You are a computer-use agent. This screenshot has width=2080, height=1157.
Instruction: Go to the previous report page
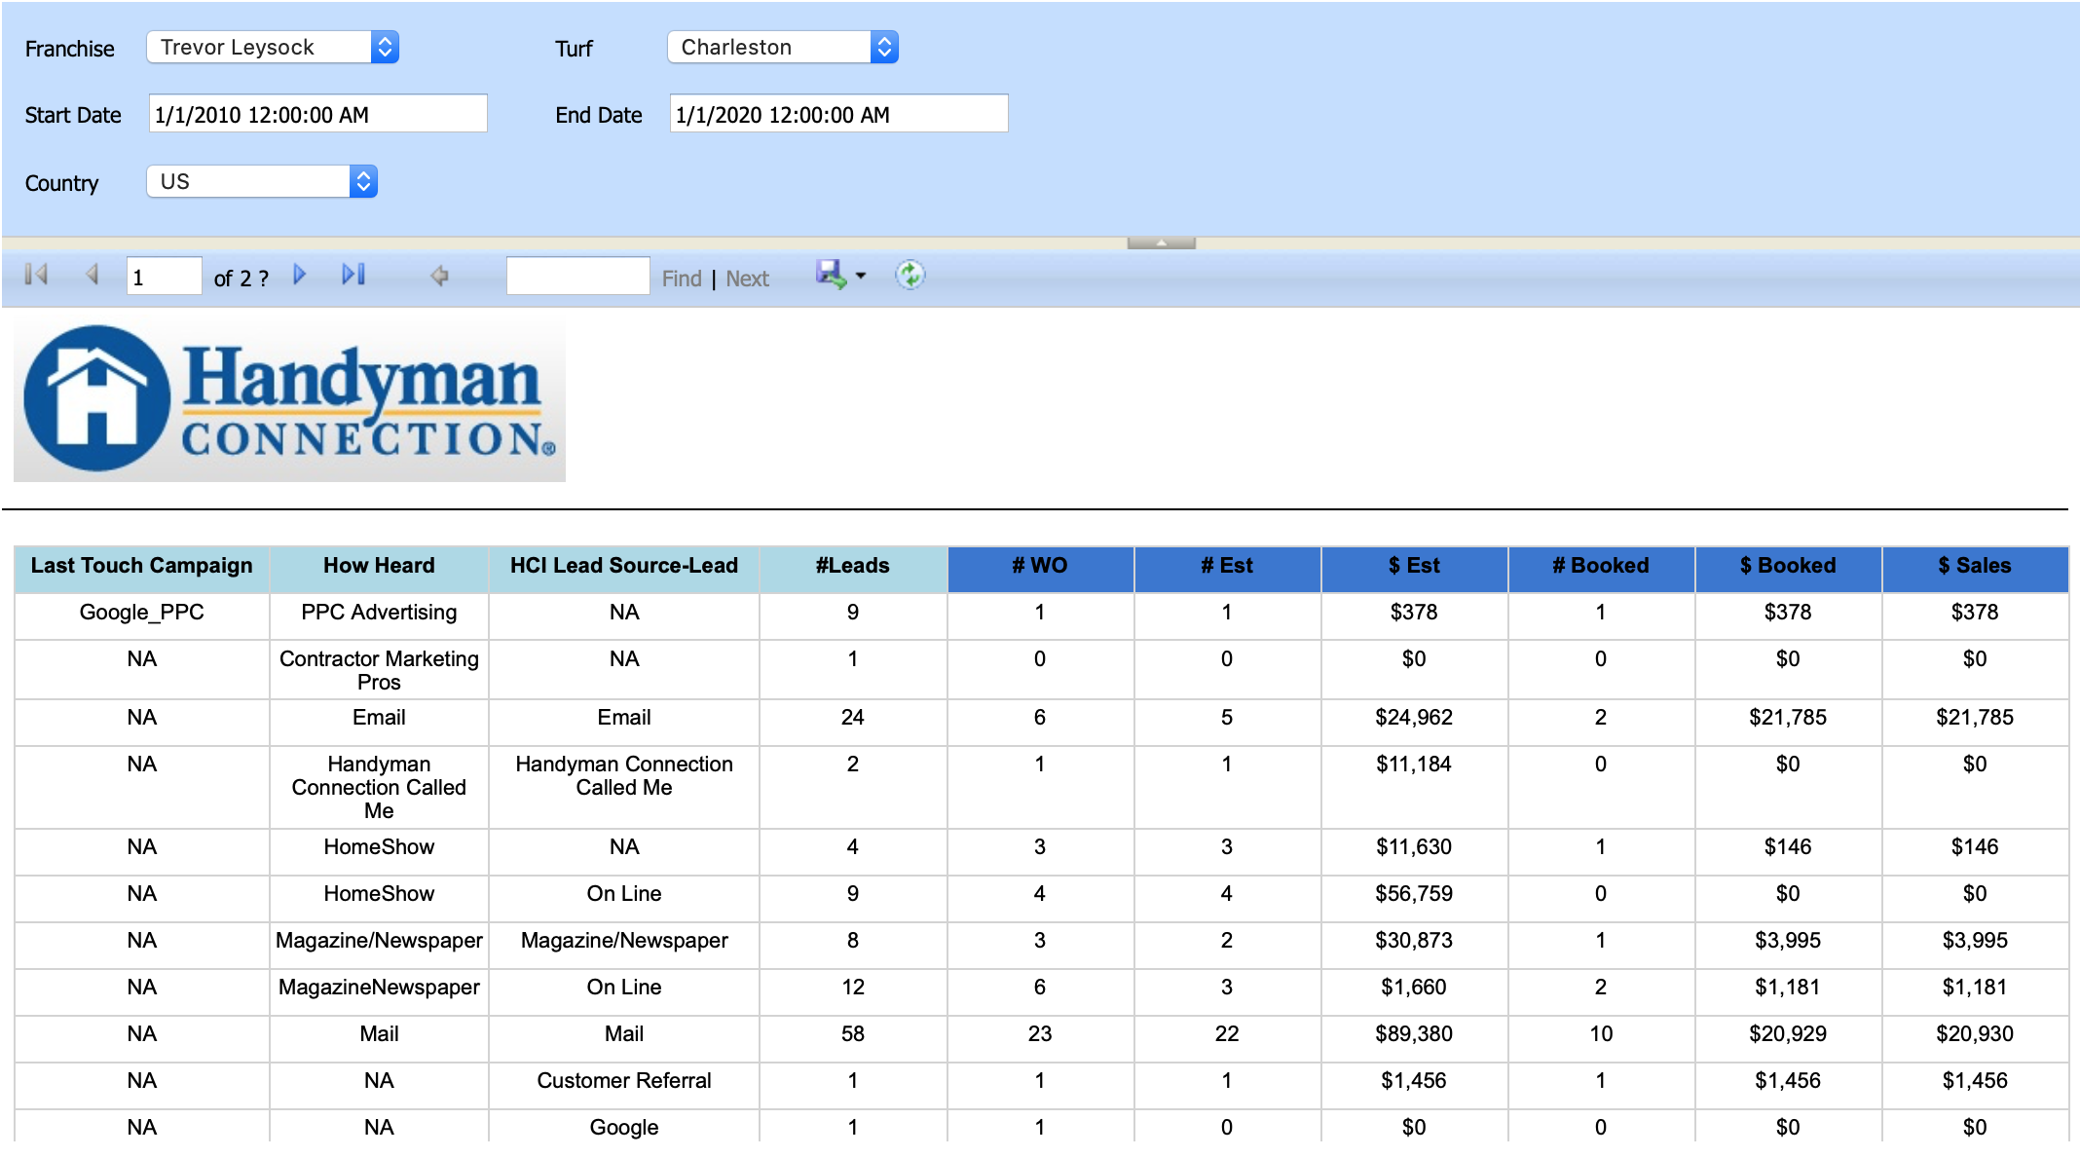click(x=93, y=276)
